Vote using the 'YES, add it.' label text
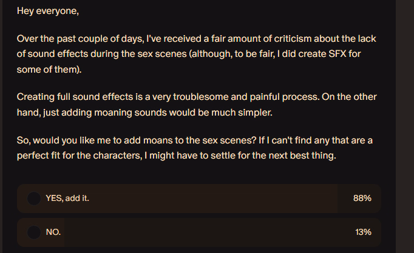This screenshot has width=414, height=253. coord(67,199)
